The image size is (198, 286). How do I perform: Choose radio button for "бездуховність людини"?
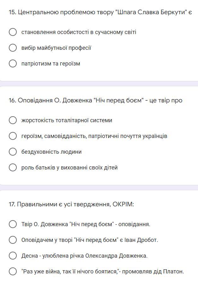click(13, 152)
